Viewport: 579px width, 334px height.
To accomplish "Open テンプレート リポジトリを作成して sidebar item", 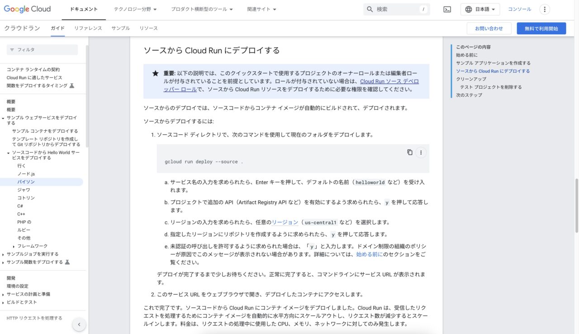I will [46, 142].
